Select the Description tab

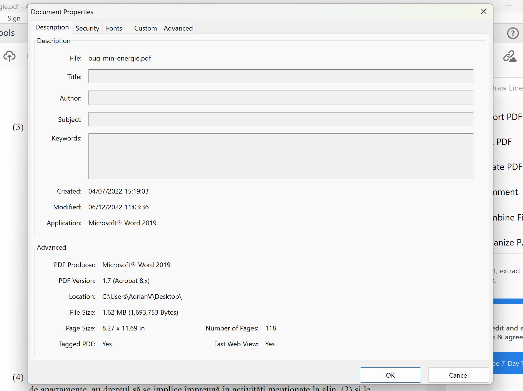(52, 27)
